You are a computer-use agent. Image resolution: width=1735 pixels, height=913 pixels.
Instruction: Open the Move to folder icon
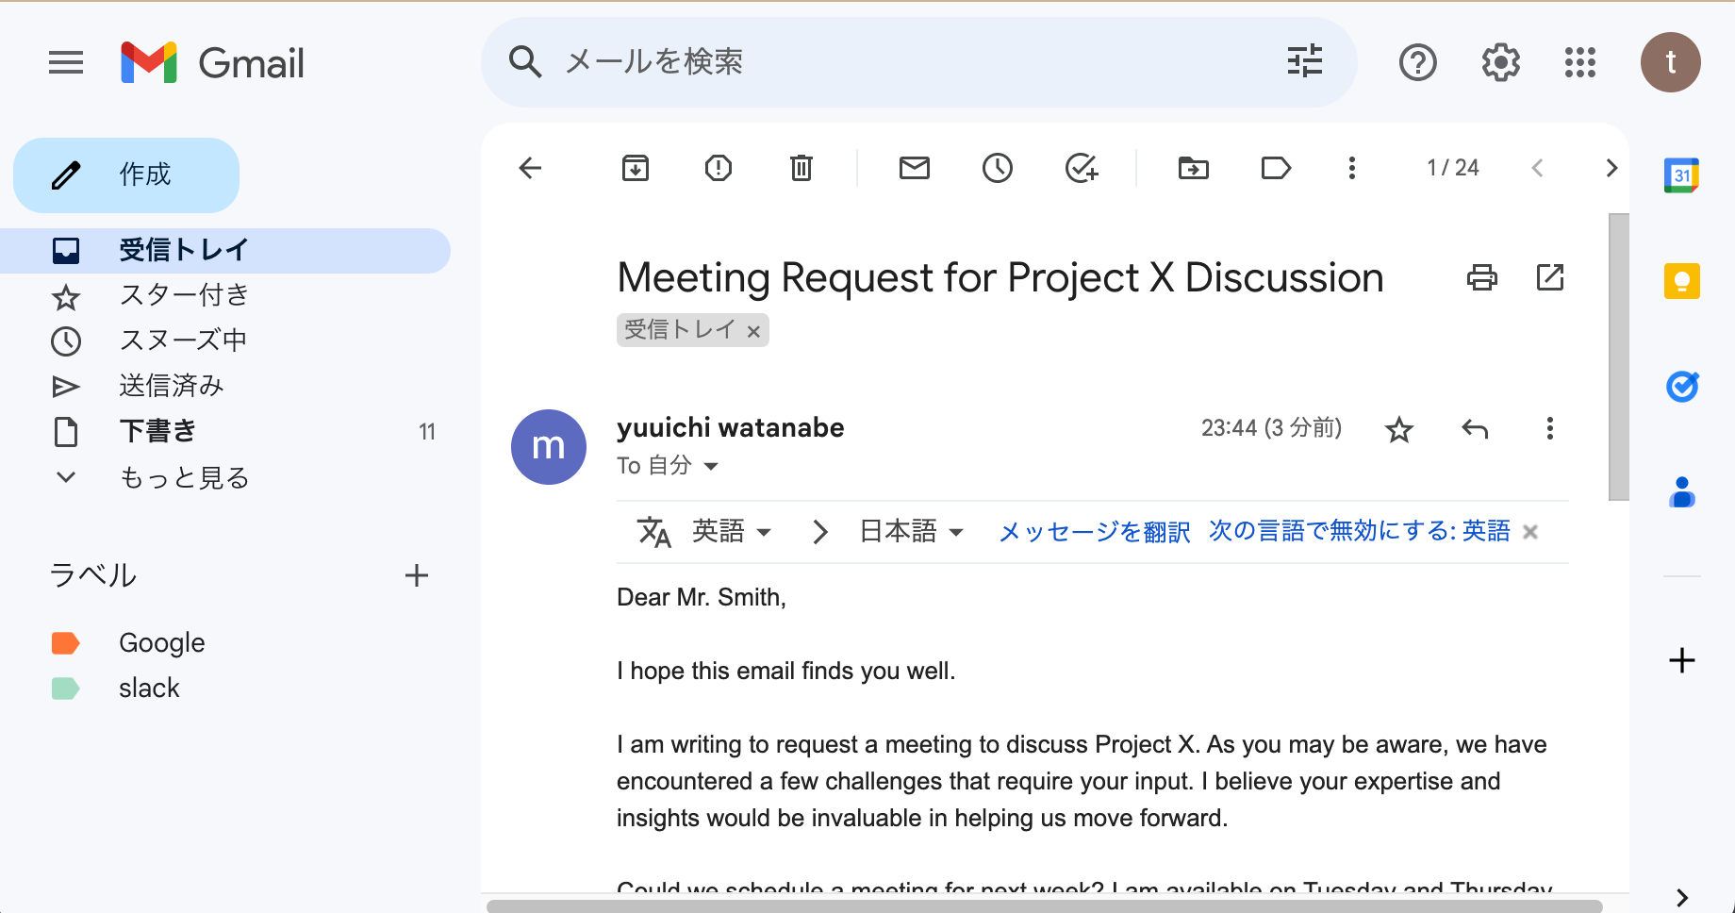pos(1194,168)
